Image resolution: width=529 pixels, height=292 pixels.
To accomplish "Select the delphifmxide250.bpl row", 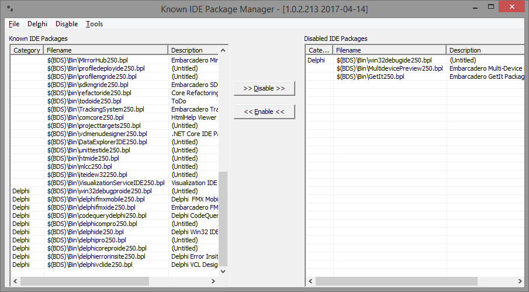I will pos(115,207).
